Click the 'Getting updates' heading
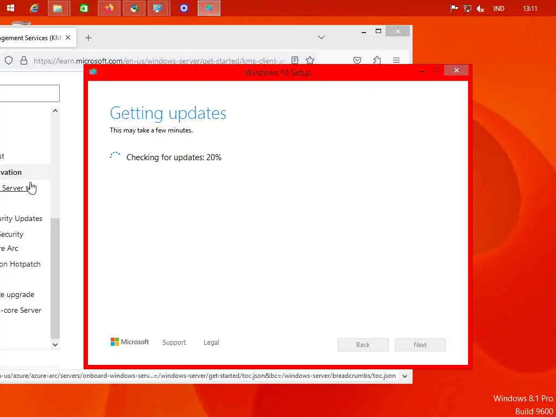Viewport: 556px width, 417px height. (x=168, y=113)
